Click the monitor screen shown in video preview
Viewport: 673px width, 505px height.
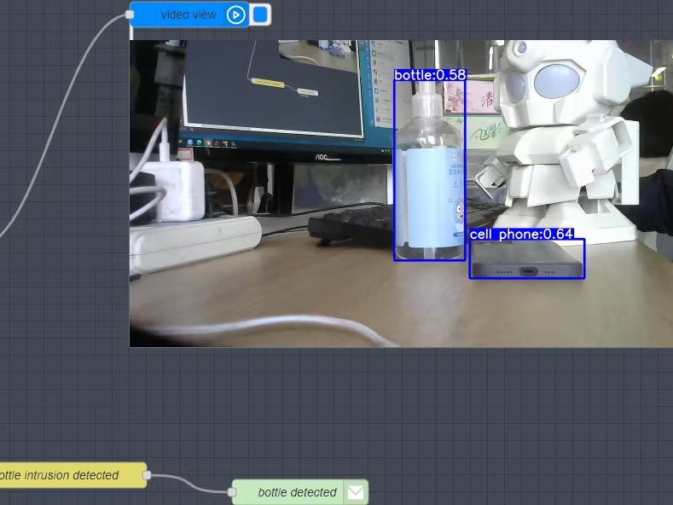pos(273,85)
